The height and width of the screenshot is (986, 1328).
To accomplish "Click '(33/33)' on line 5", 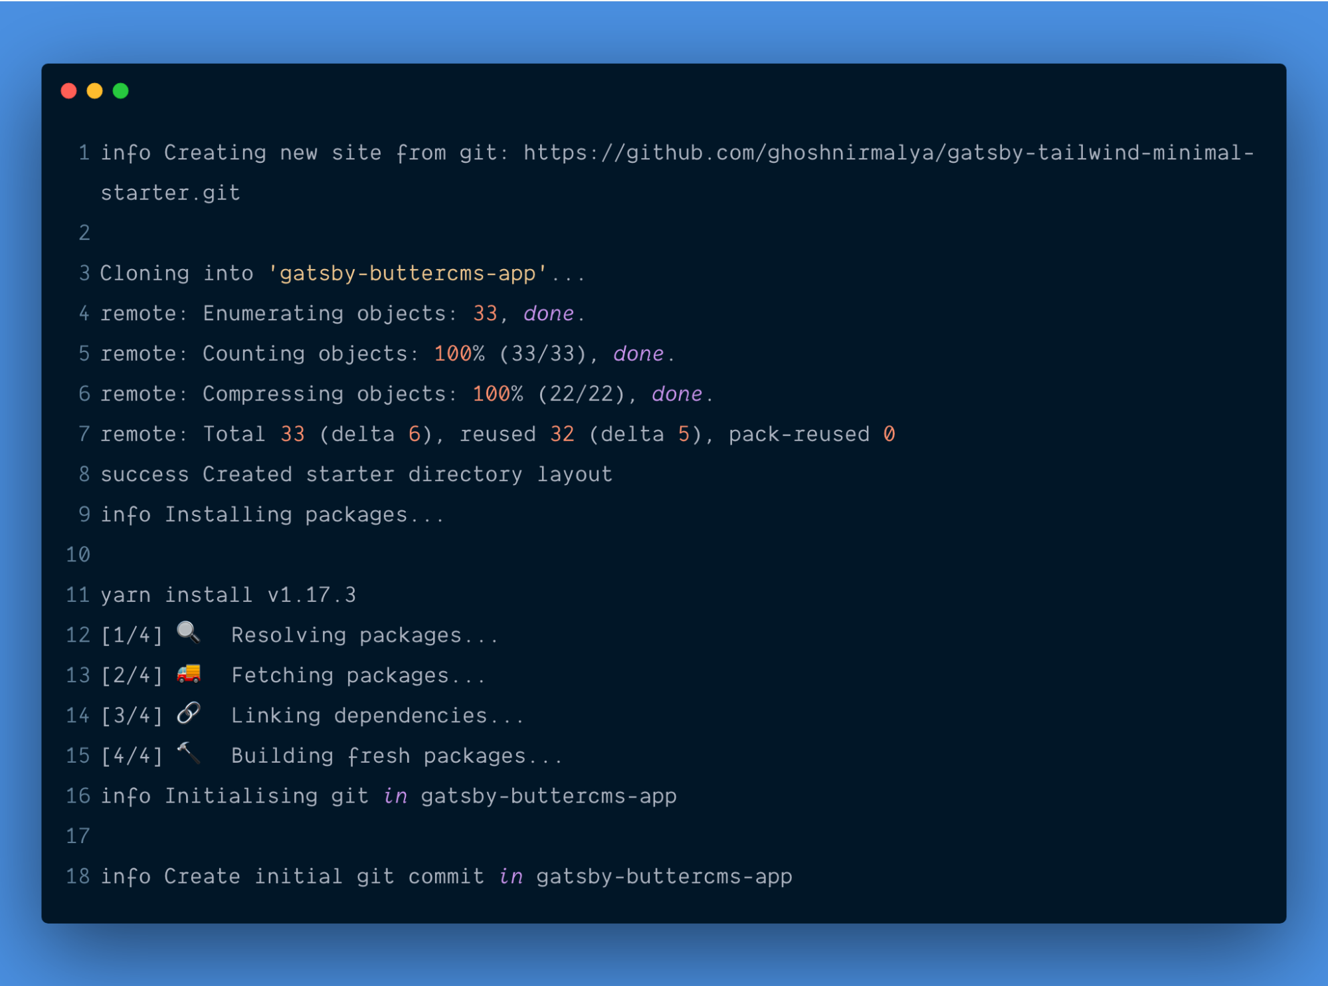I will click(543, 353).
